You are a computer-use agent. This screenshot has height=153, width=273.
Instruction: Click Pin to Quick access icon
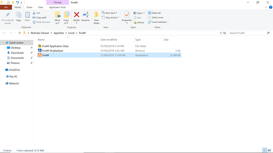point(8,15)
